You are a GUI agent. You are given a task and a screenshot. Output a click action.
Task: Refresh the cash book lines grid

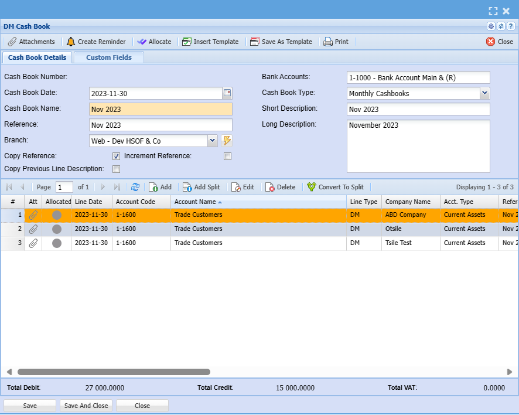click(135, 187)
